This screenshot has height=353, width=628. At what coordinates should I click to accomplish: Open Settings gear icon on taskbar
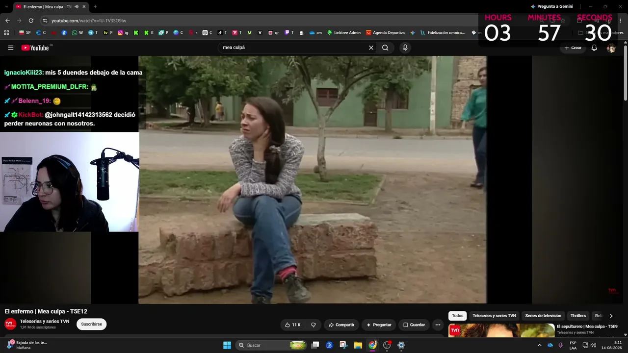(x=401, y=345)
